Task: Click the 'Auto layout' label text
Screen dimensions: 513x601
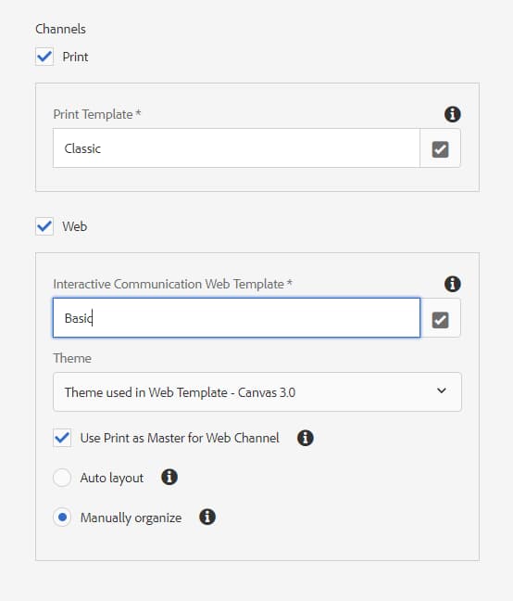Action: pyautogui.click(x=112, y=478)
